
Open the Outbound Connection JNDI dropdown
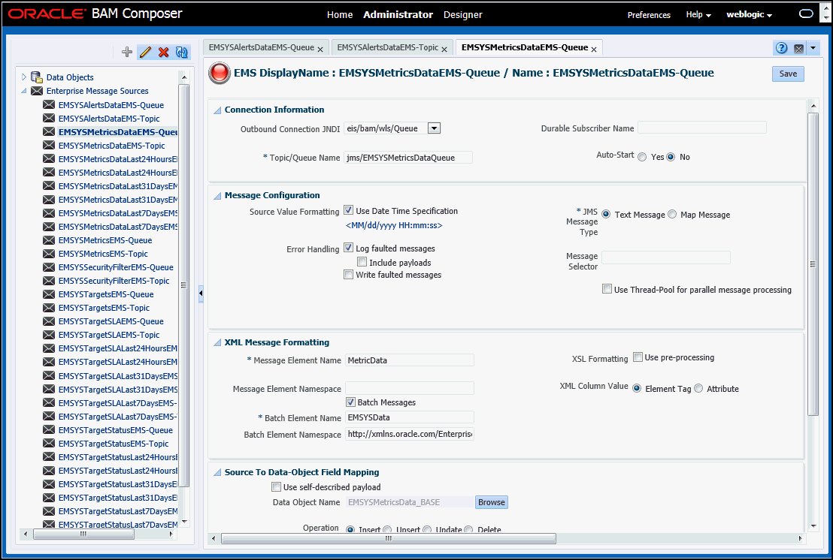(434, 128)
